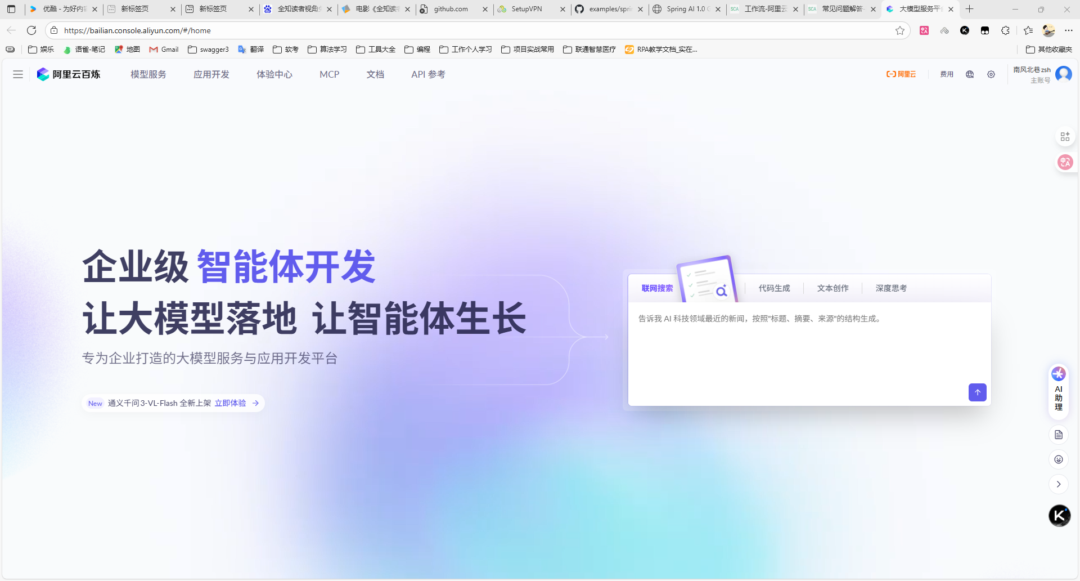Click the black K extension icon in the toolbar
Screen dimensions: 1080x581
[965, 30]
